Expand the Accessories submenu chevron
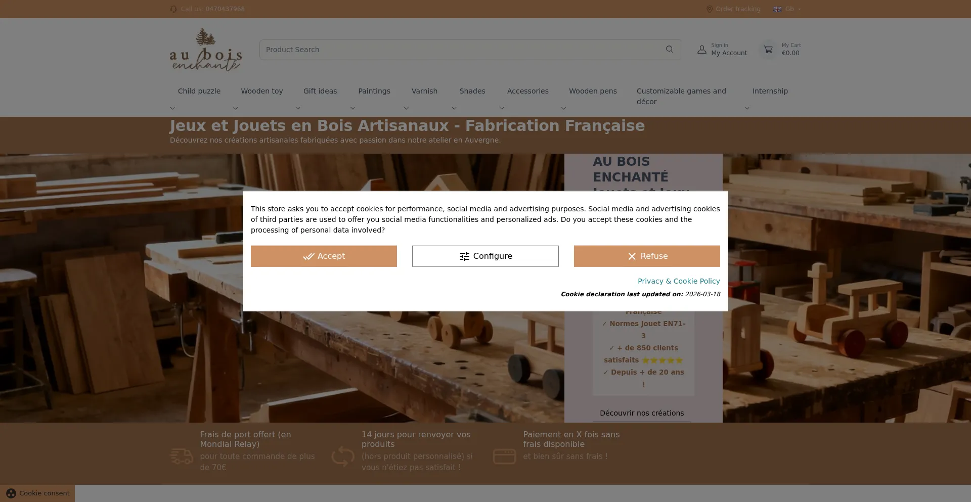The height and width of the screenshot is (502, 971). tap(502, 108)
